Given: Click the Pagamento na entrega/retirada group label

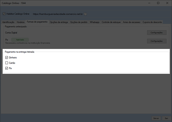Looking at the screenshot, I should (x=20, y=52).
